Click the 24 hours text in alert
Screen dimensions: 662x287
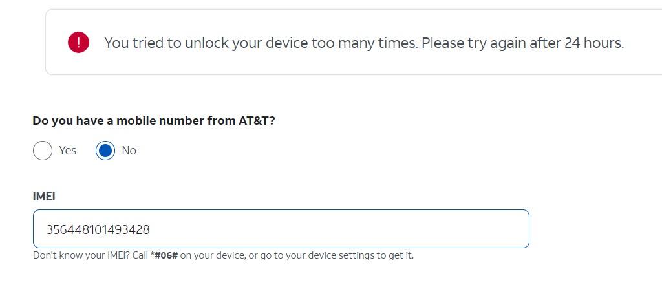click(593, 43)
